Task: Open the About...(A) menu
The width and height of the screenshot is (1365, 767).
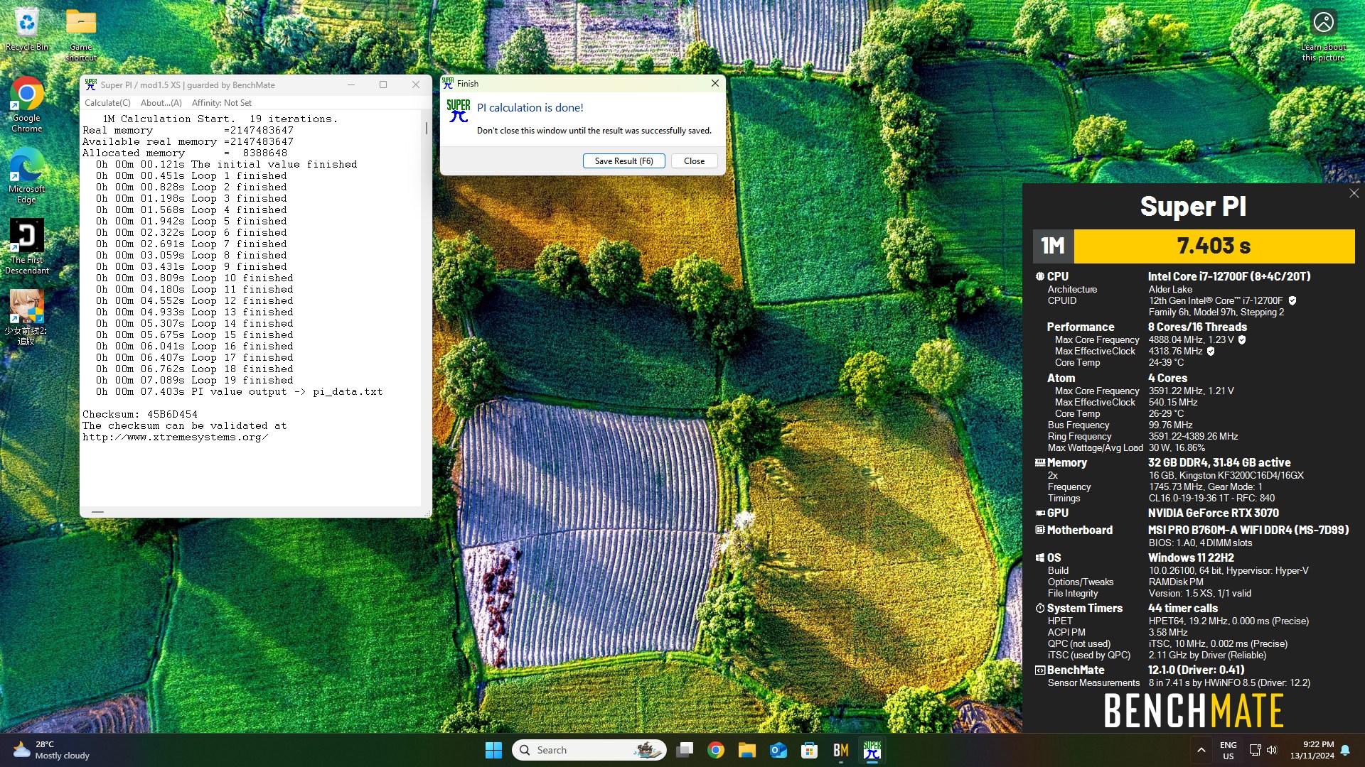Action: tap(161, 103)
